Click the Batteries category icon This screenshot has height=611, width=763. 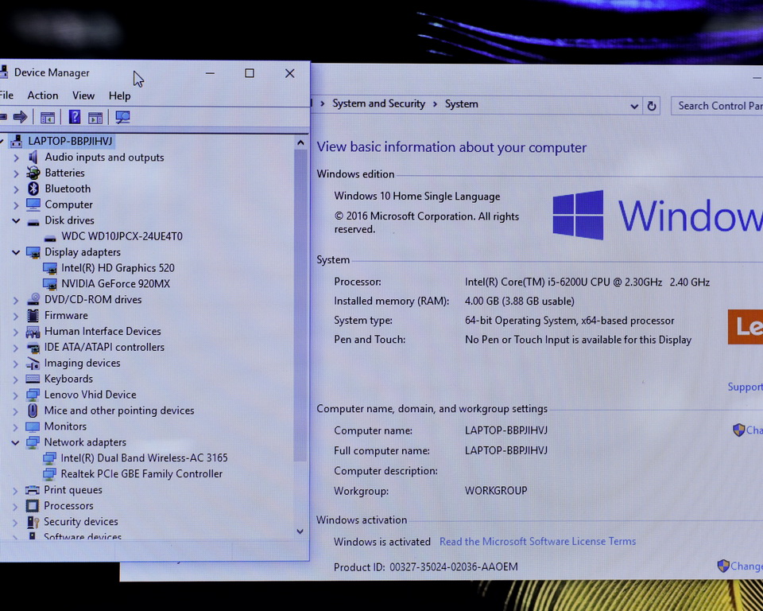[33, 173]
